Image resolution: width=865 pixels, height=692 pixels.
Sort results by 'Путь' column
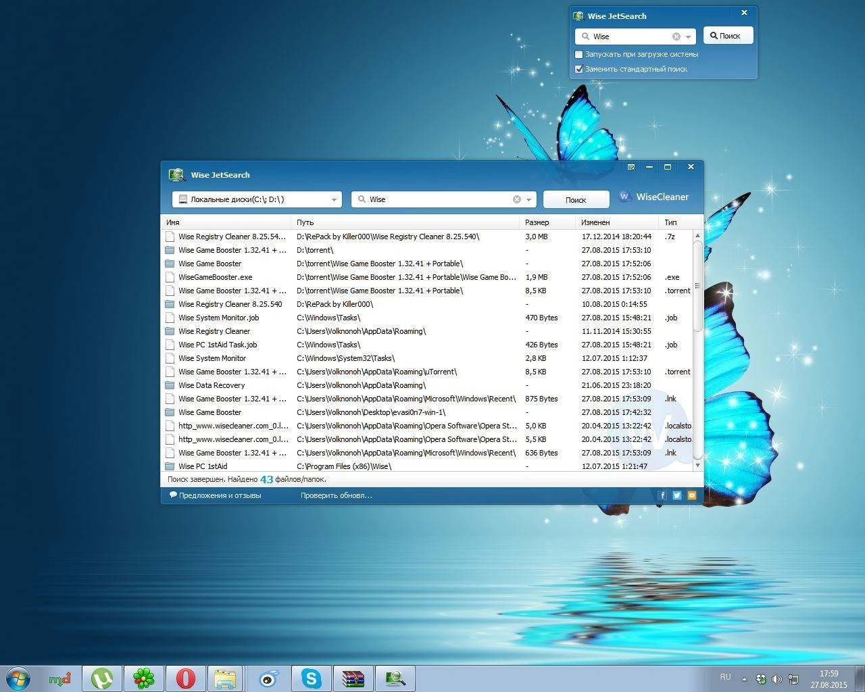406,222
